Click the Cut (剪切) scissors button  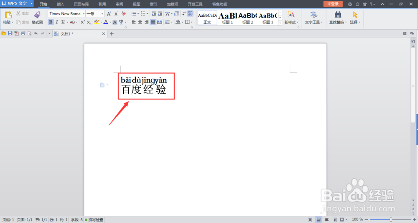23,13
